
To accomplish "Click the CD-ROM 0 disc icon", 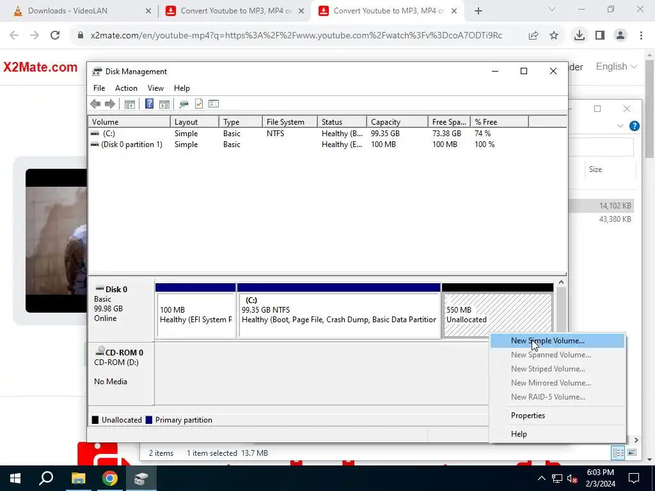I will (100, 351).
